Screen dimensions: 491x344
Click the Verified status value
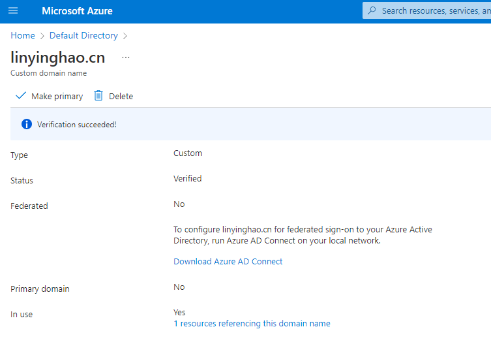click(187, 178)
